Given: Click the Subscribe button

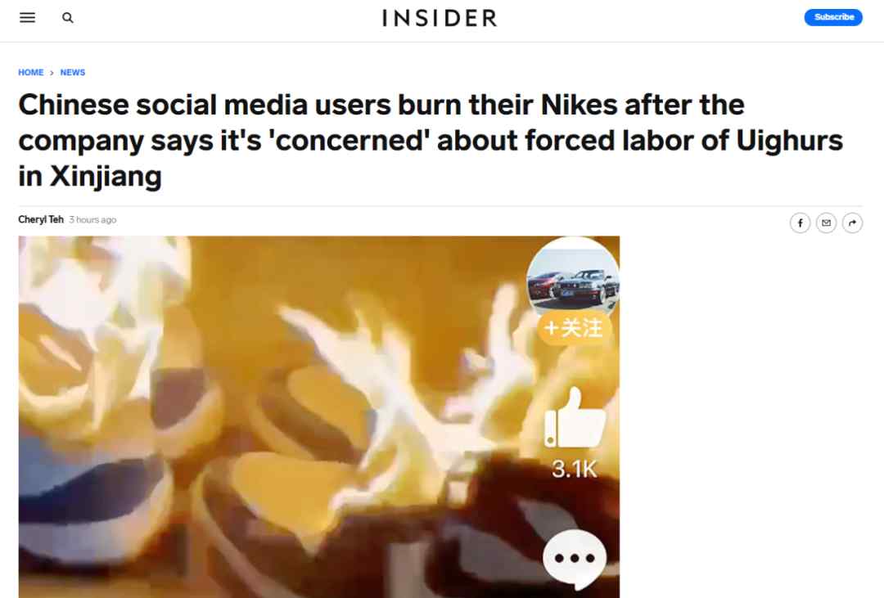Looking at the screenshot, I should [x=833, y=17].
